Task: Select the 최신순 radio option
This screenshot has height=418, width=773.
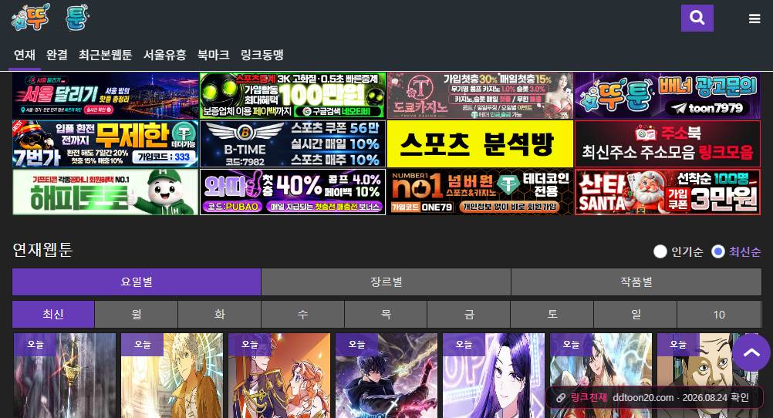Action: point(717,251)
